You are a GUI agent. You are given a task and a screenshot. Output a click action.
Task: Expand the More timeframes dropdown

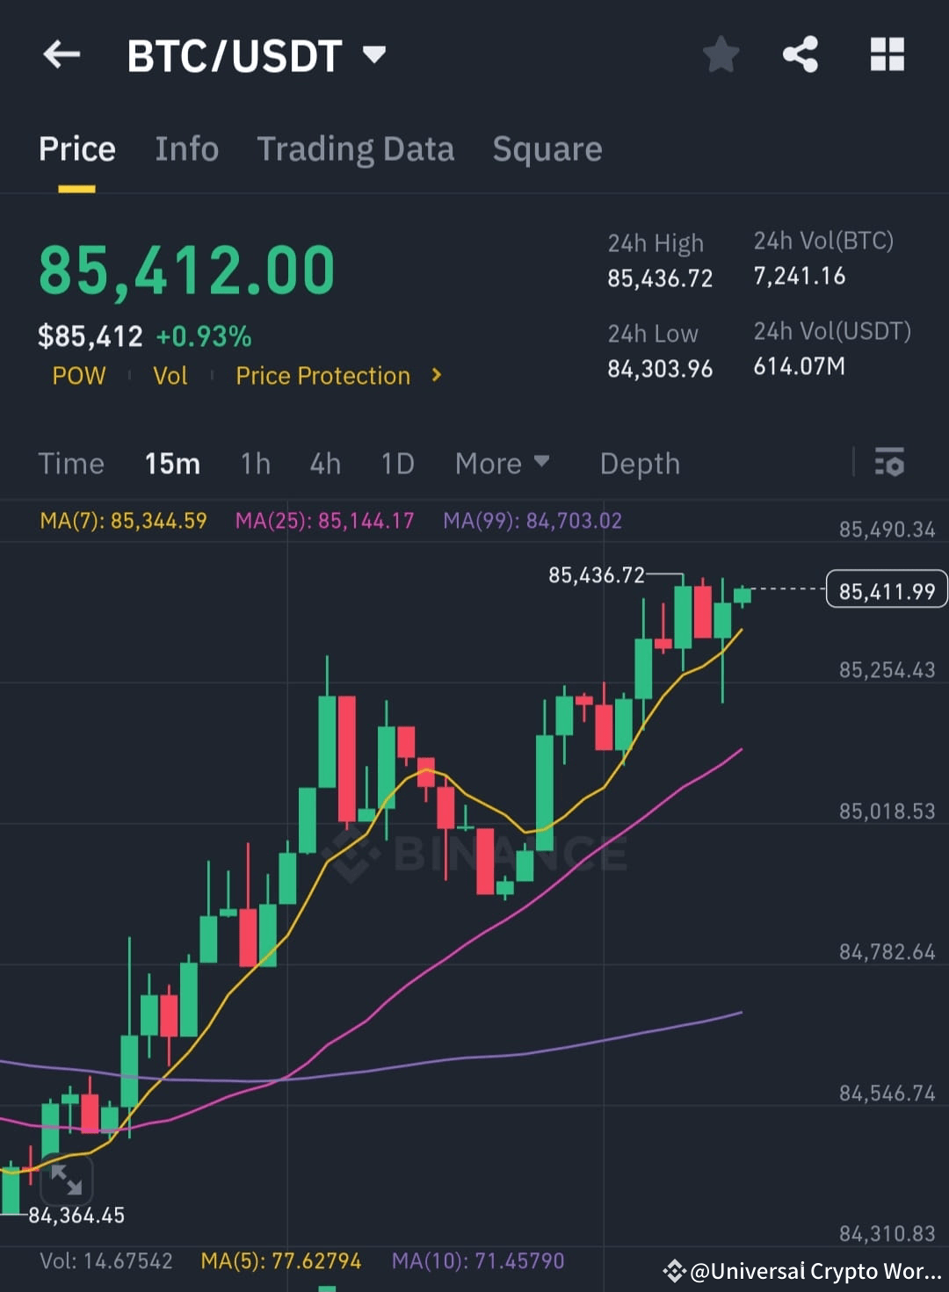pyautogui.click(x=502, y=463)
